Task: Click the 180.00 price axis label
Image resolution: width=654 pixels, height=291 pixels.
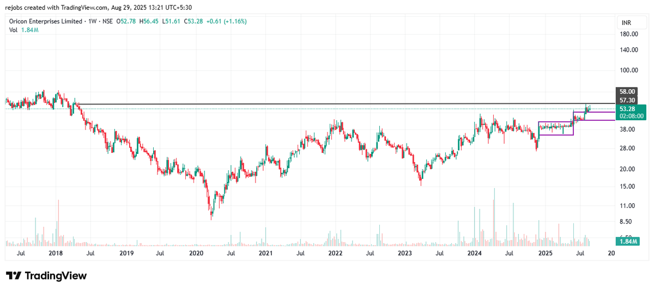Action: tap(628, 34)
